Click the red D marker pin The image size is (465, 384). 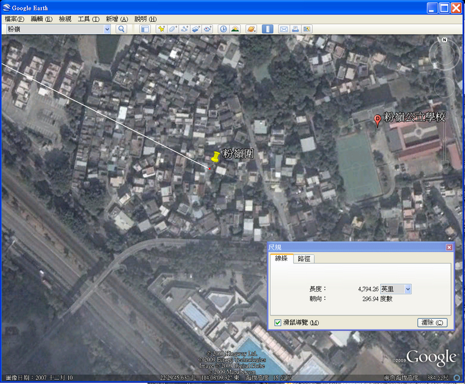point(377,121)
